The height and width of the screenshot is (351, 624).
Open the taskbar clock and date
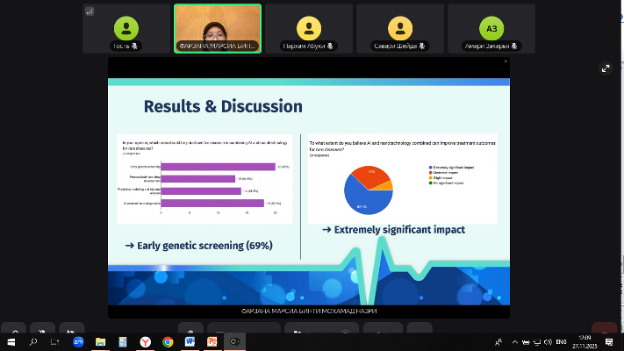click(585, 341)
